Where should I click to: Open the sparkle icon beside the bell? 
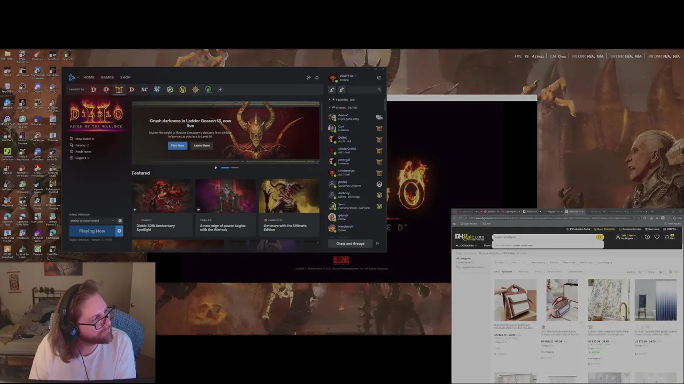(308, 78)
